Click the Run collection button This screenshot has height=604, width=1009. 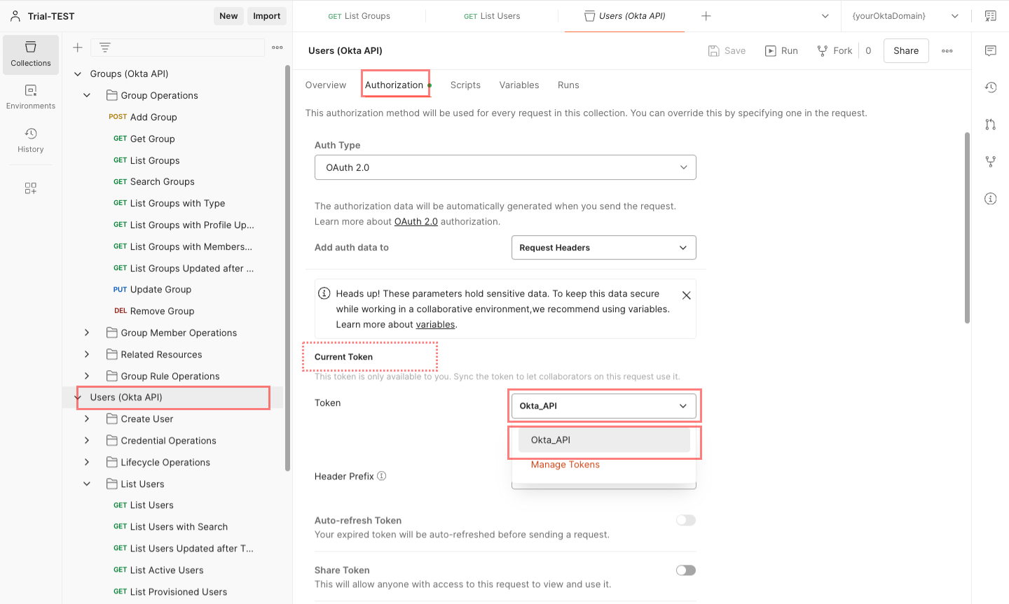click(781, 51)
